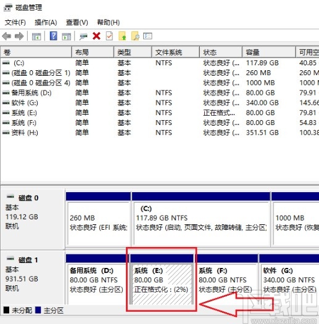Select the 软件 (G:) partition block
The height and width of the screenshot is (324, 319).
289,280
